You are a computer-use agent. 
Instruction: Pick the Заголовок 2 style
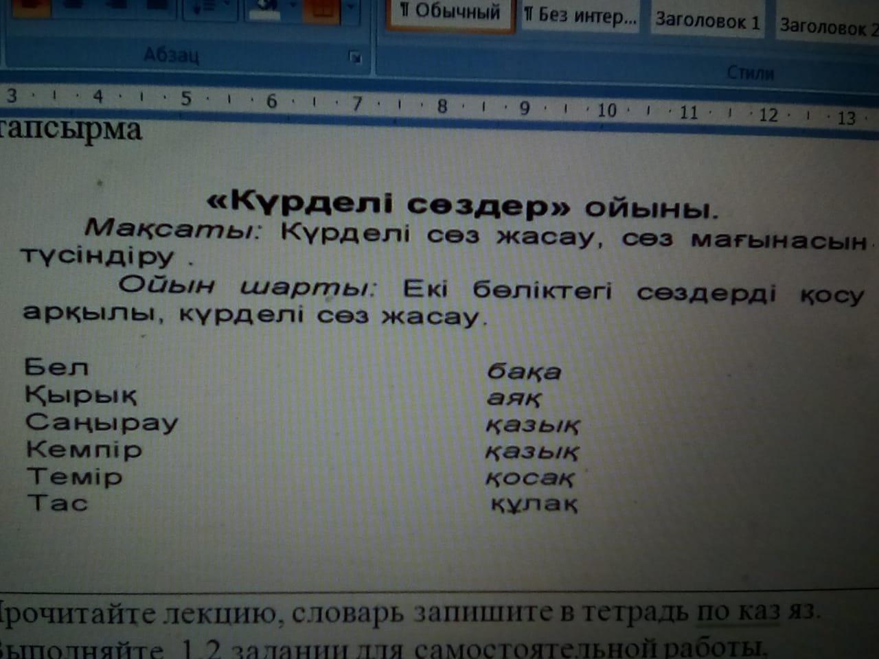(x=827, y=26)
